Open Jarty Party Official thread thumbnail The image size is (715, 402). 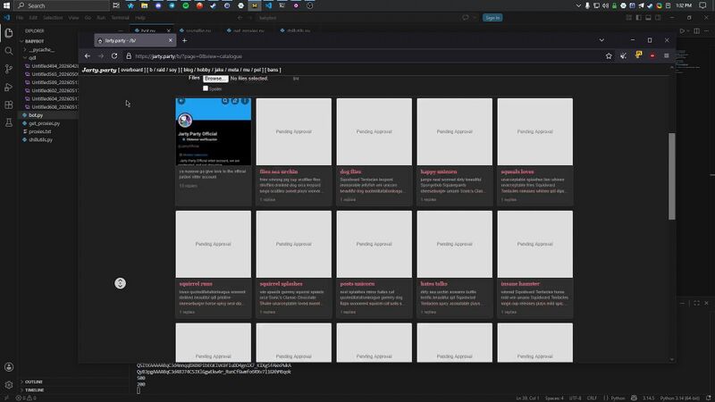tap(214, 131)
